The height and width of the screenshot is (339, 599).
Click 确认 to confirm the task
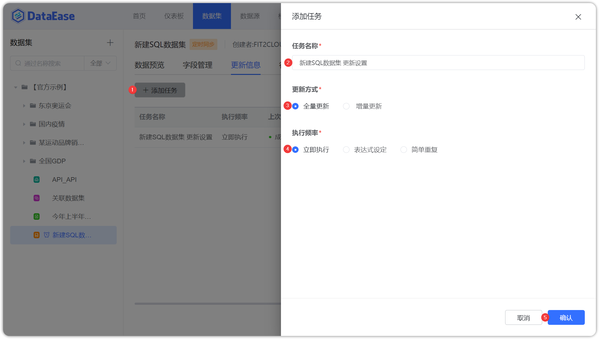pyautogui.click(x=566, y=317)
